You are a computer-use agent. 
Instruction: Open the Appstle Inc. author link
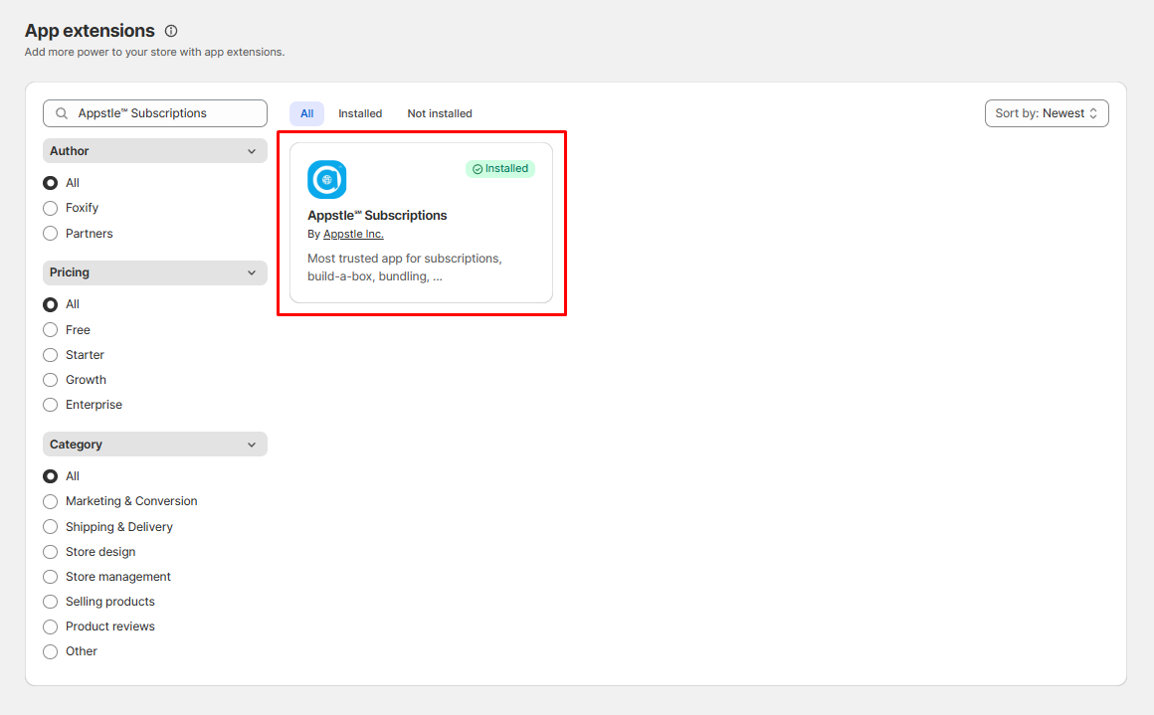[353, 234]
